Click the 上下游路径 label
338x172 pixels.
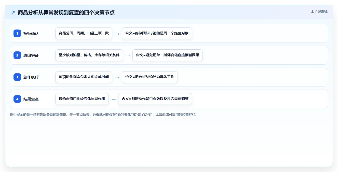click(x=319, y=11)
